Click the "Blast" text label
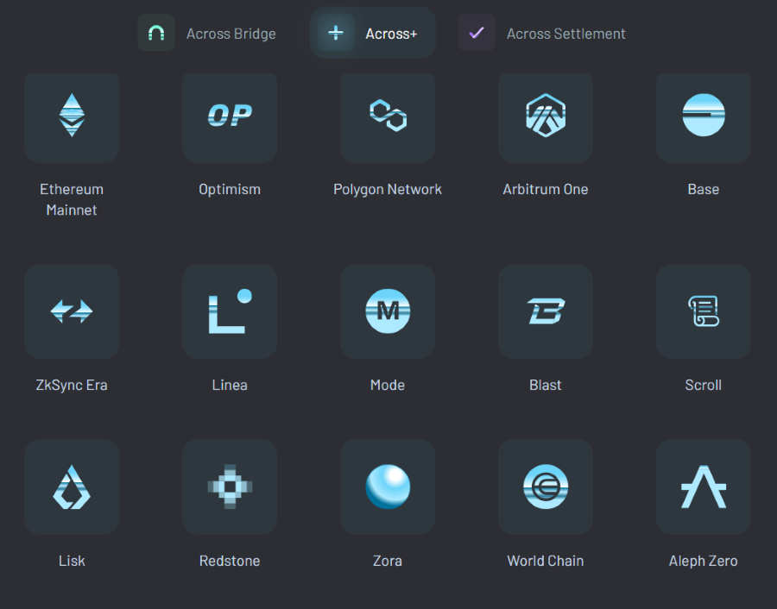Image resolution: width=777 pixels, height=609 pixels. pos(546,385)
